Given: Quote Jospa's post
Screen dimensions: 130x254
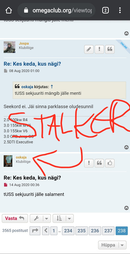Looking at the screenshot, I should [x=110, y=49].
